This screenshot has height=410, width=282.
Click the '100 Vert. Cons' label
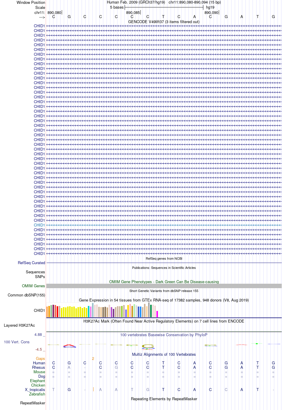click(x=17, y=342)
